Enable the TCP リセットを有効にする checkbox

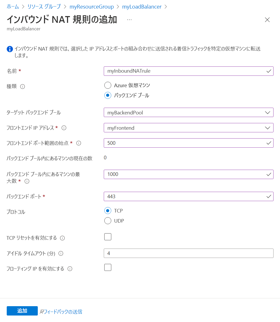point(108,237)
